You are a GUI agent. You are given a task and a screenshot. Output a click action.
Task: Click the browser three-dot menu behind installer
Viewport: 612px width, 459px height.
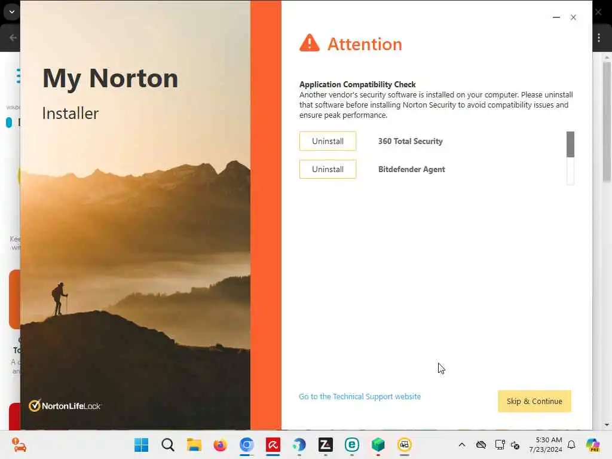599,38
